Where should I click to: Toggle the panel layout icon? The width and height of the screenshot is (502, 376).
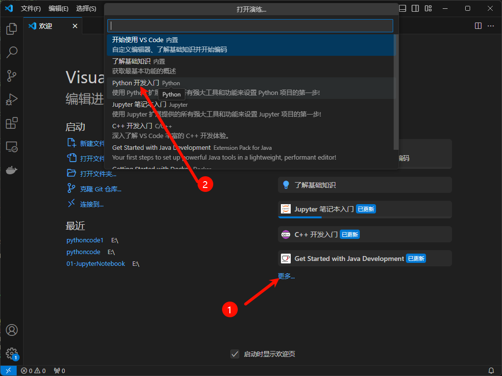pyautogui.click(x=402, y=9)
